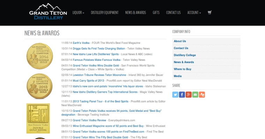This screenshot has width=265, height=139.
Task: Open Must Carry Spirits of 2013 link
Action: click(88, 81)
